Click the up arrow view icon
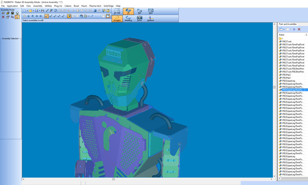308x185 pixels. pyautogui.click(x=28, y=16)
